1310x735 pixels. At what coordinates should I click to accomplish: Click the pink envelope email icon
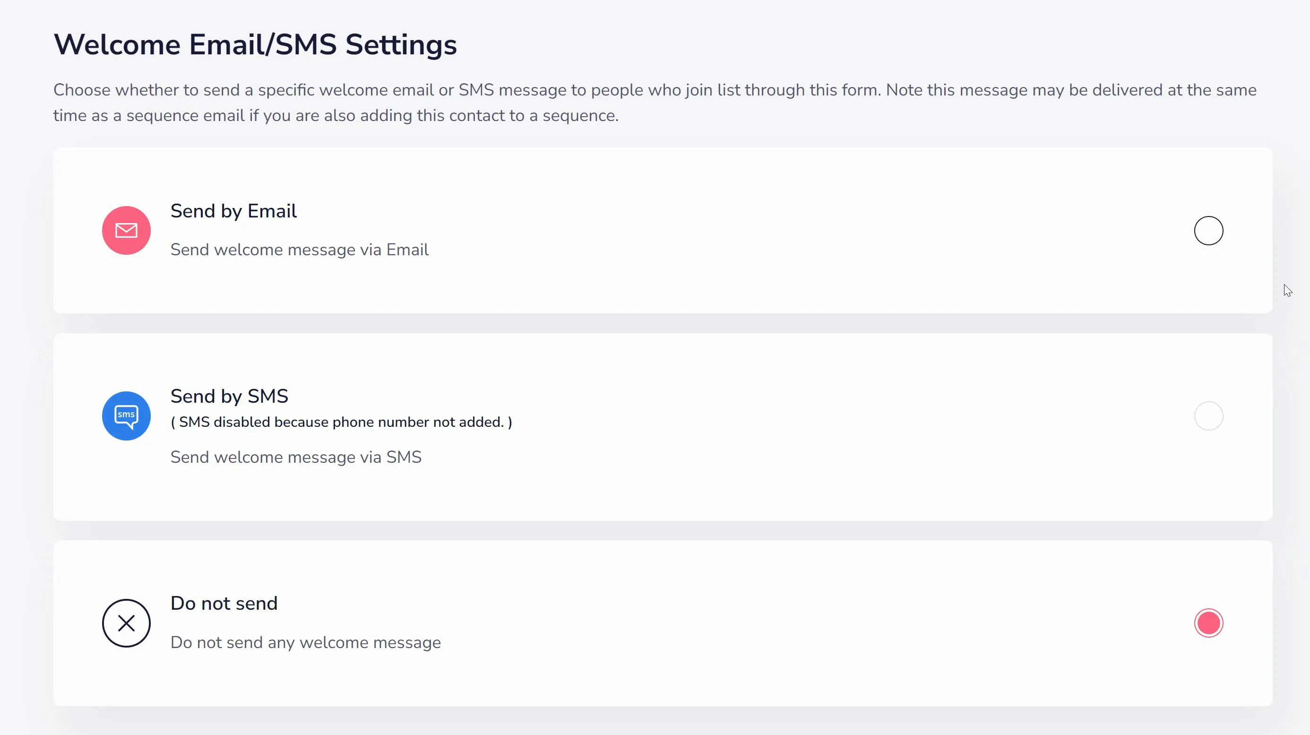click(126, 230)
